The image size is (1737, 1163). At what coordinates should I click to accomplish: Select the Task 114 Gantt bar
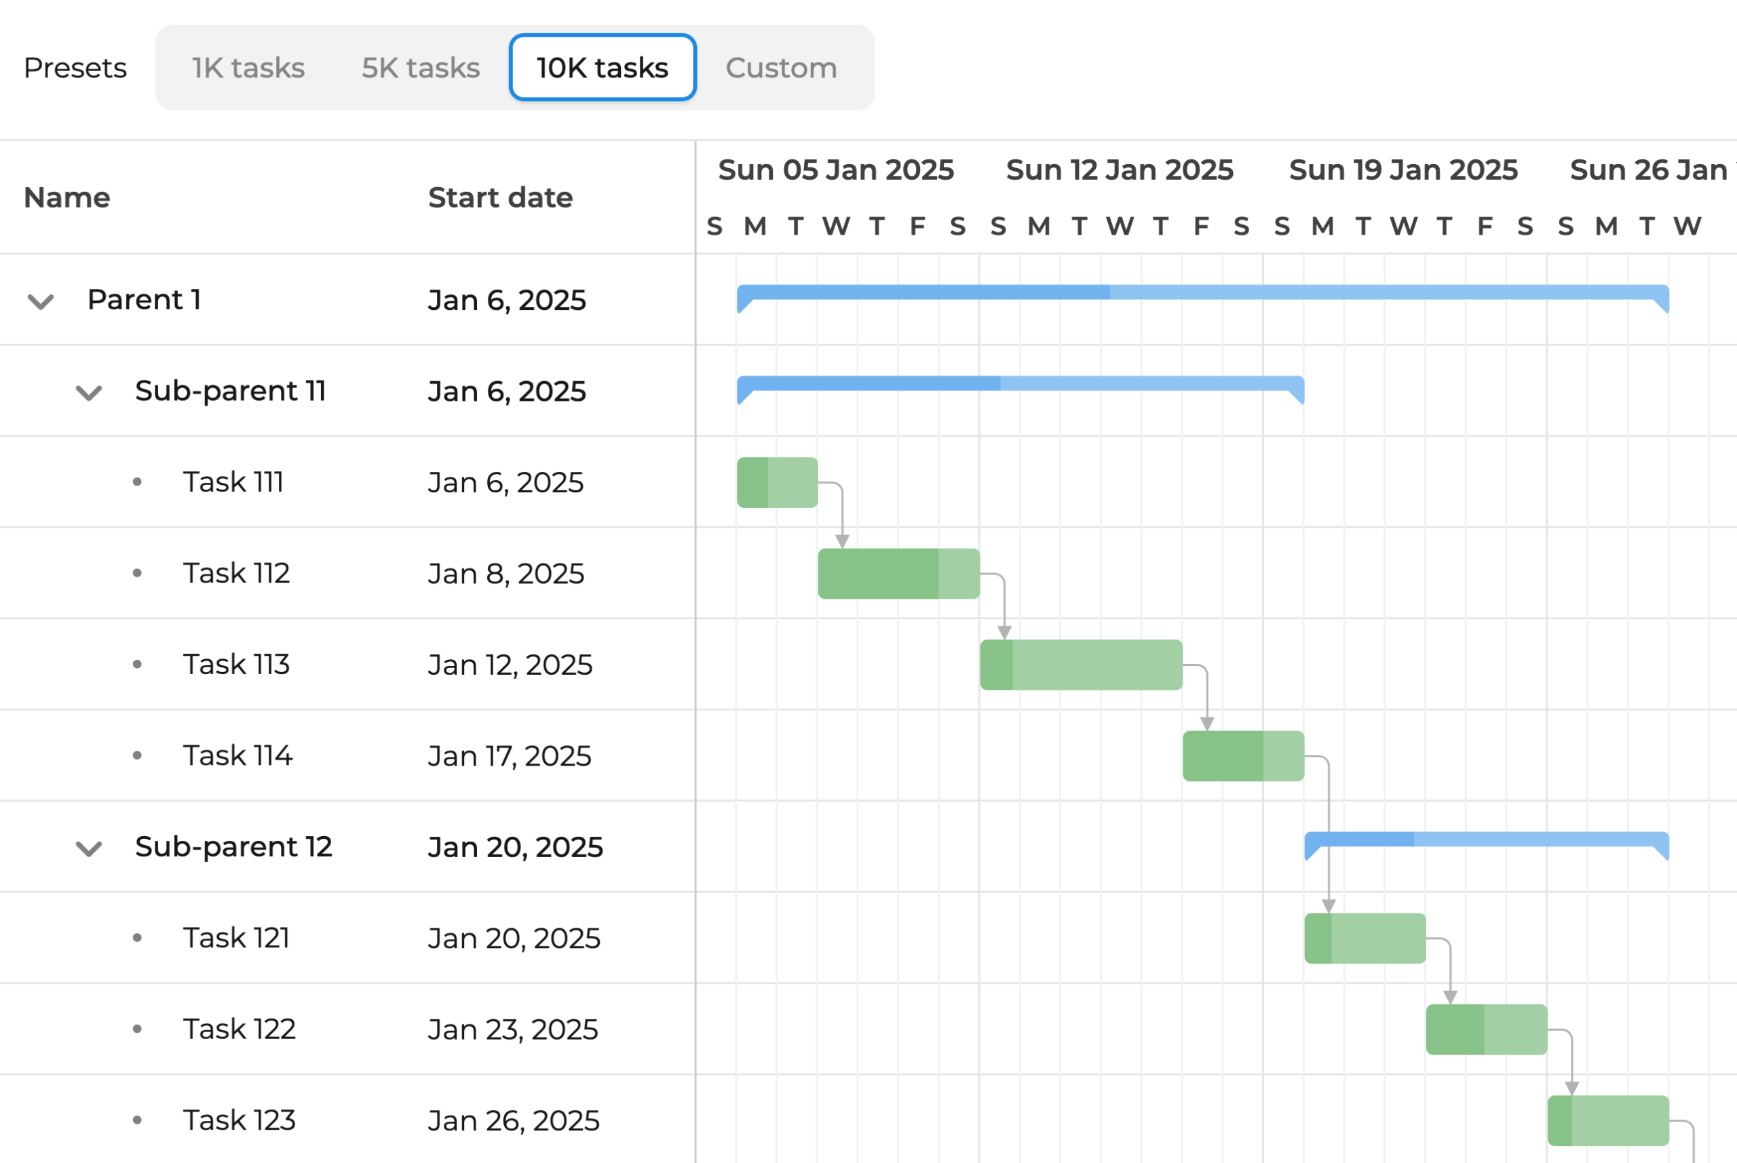coord(1243,756)
